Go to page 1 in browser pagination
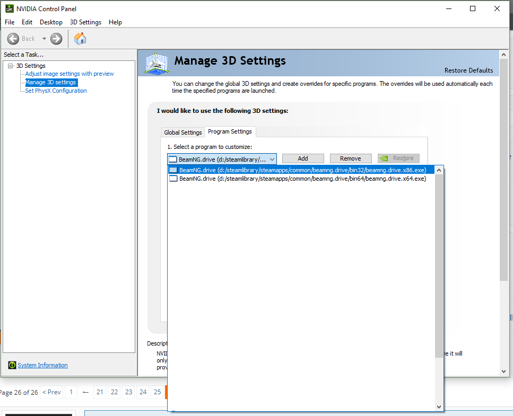Viewport: 513px width, 416px height. tap(71, 392)
